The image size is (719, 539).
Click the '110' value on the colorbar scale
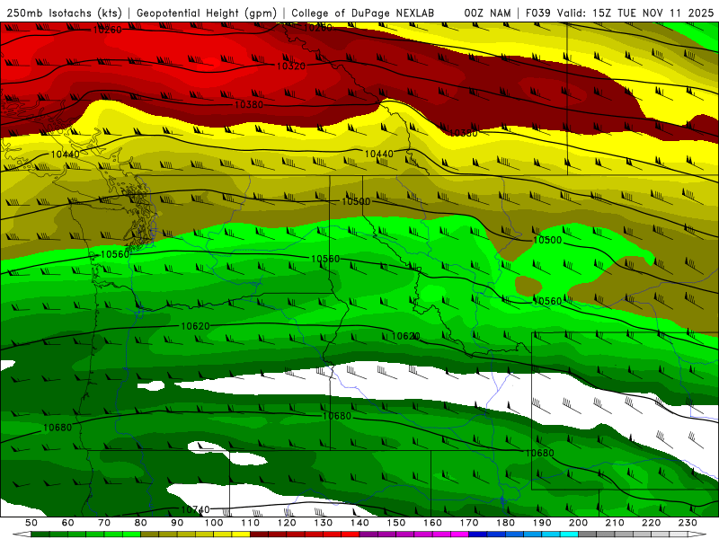point(251,523)
